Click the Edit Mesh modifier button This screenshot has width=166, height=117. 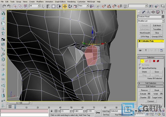click(x=157, y=25)
